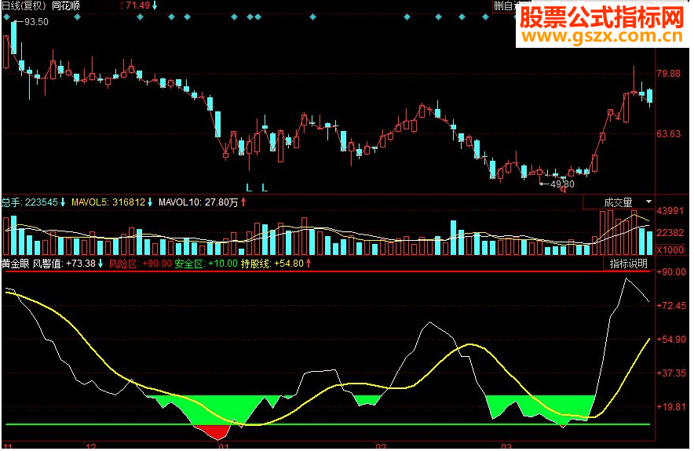Click the diamond marker above the 93.50 label
This screenshot has height=451, width=694.
[x=6, y=17]
